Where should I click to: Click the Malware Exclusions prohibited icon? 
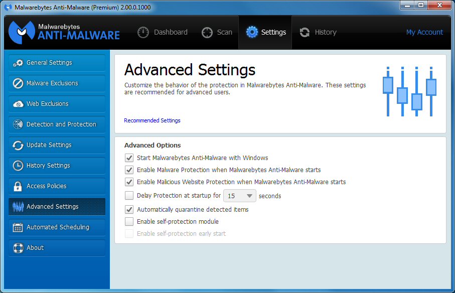click(x=18, y=83)
